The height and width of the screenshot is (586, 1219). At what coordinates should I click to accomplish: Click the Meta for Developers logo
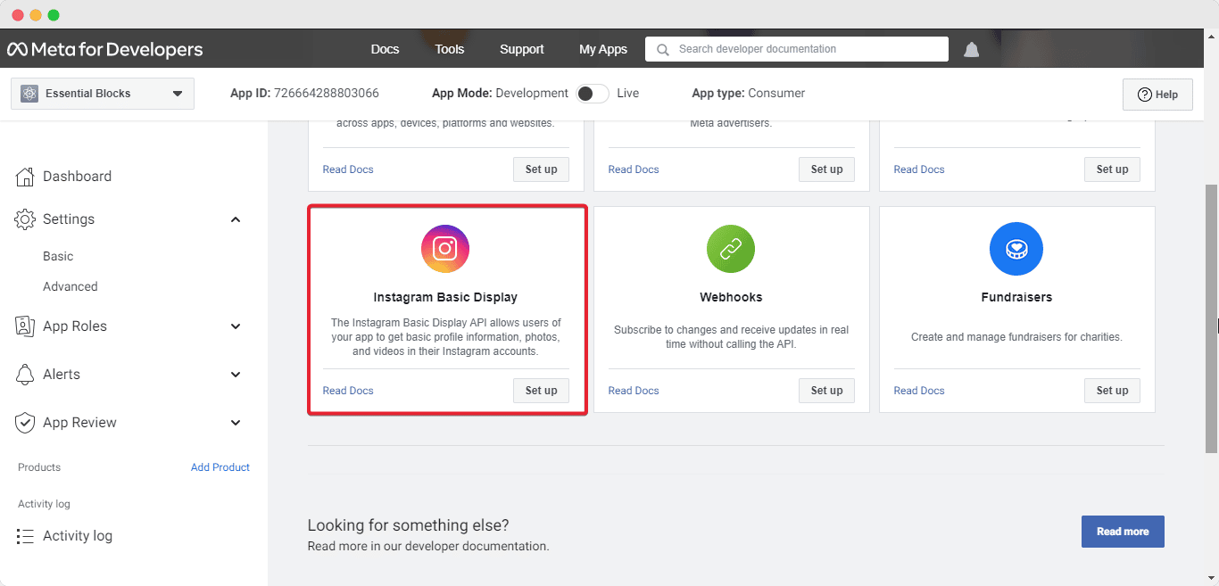point(105,49)
